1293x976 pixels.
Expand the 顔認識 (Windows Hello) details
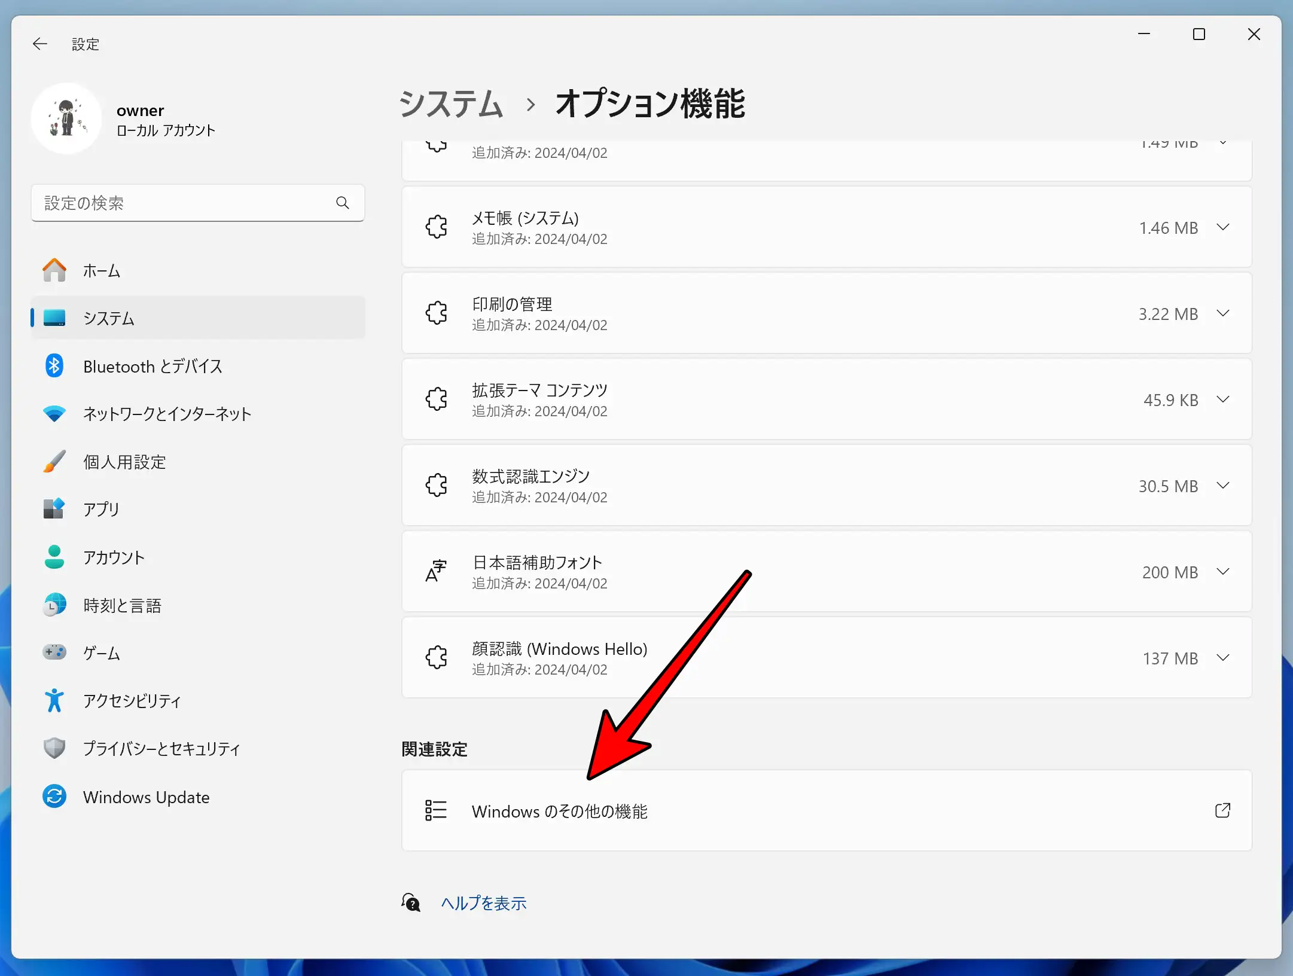[1223, 658]
